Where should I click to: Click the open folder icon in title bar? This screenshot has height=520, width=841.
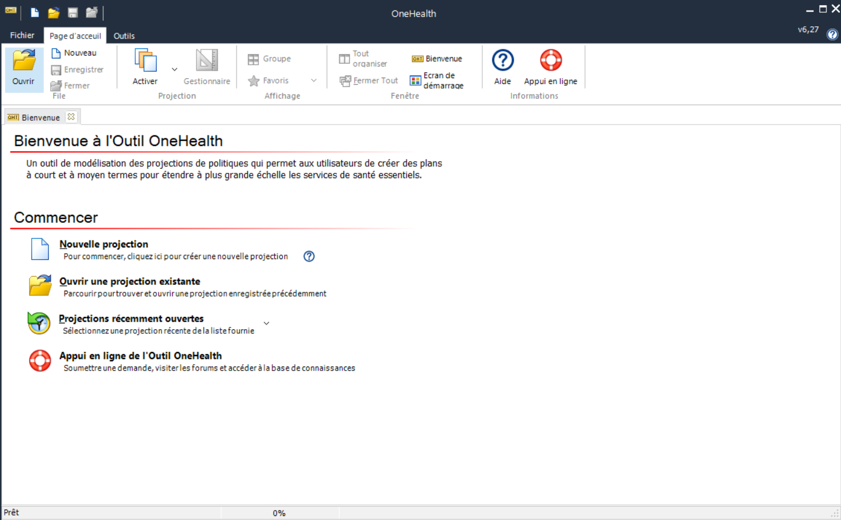click(x=54, y=13)
